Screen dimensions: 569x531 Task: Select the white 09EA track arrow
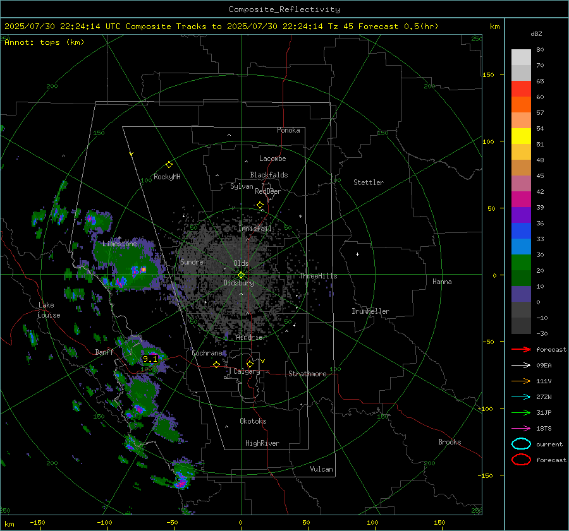click(521, 366)
